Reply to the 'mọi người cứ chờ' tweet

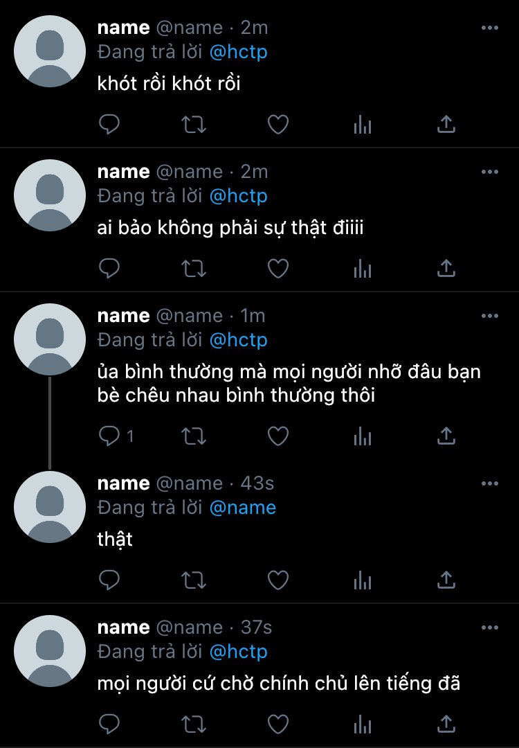(x=109, y=724)
